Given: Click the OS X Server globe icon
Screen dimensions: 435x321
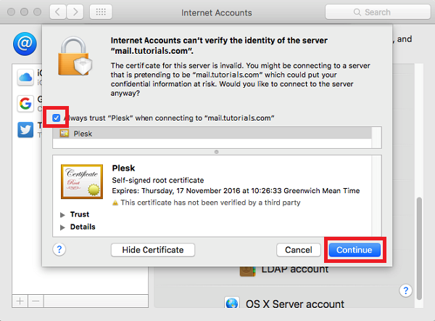Looking at the screenshot, I should tap(232, 303).
